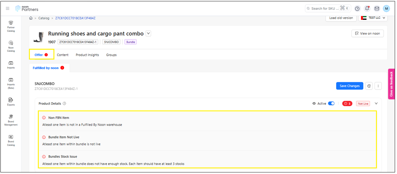The height and width of the screenshot is (174, 397).
Task: Open the three-dot more options menu
Action: click(x=378, y=86)
